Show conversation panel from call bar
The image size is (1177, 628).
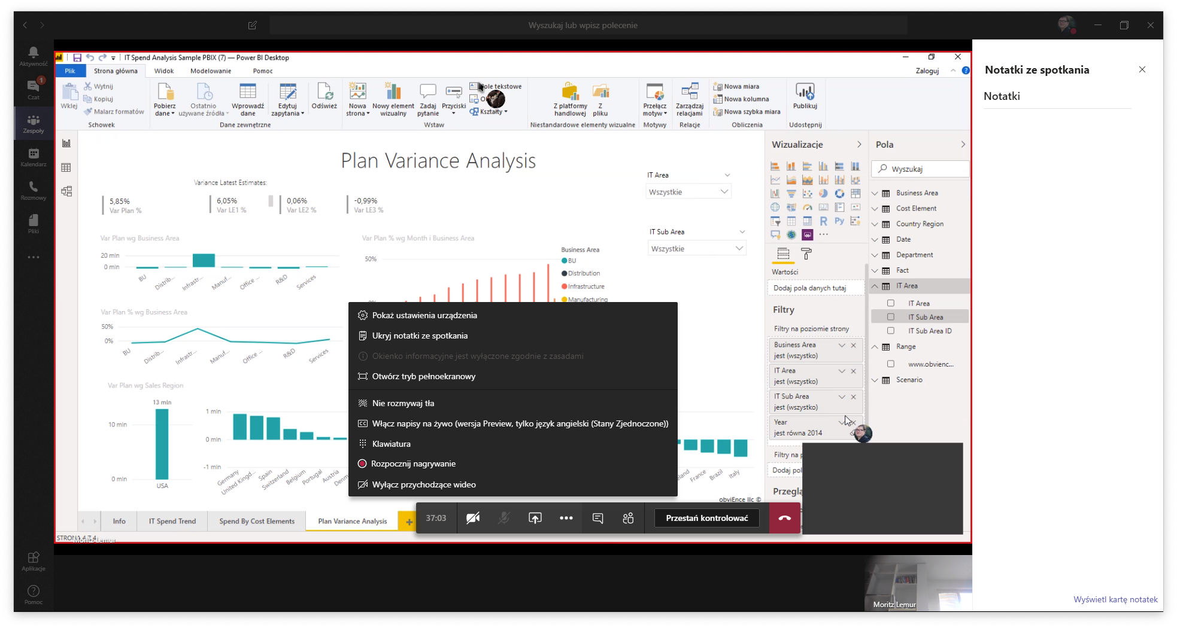coord(597,518)
